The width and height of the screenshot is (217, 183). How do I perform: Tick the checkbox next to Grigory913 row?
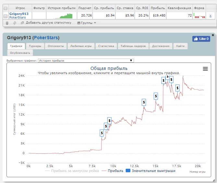coord(5,16)
